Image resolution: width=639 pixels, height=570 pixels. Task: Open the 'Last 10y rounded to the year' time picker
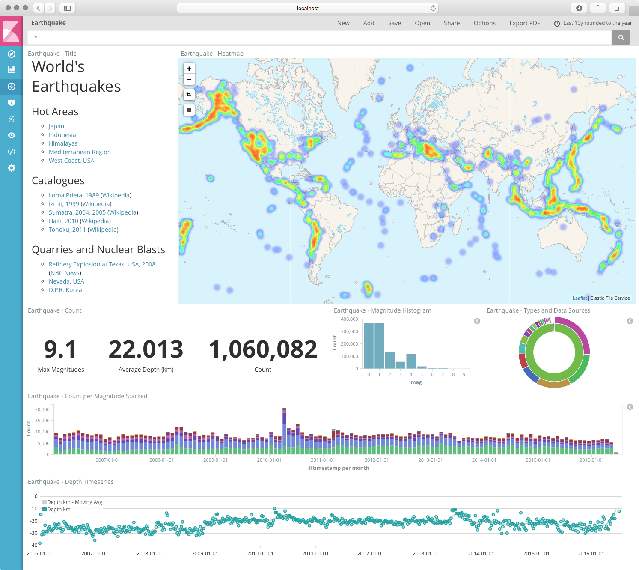[x=593, y=23]
